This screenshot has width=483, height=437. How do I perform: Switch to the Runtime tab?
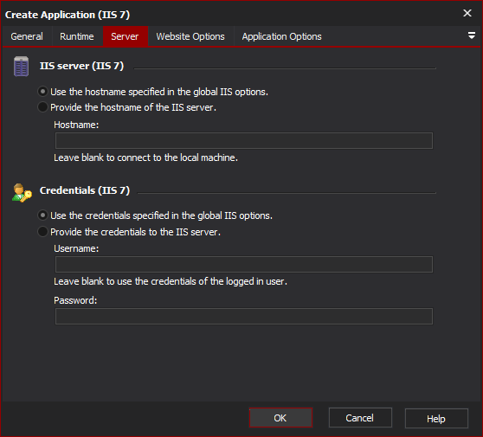pos(77,36)
